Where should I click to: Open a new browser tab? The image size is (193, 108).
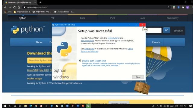click(x=40, y=2)
